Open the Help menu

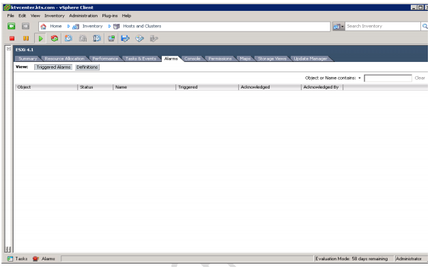(x=126, y=16)
